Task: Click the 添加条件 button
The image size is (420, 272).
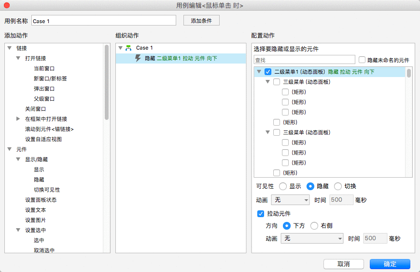Action: point(201,21)
